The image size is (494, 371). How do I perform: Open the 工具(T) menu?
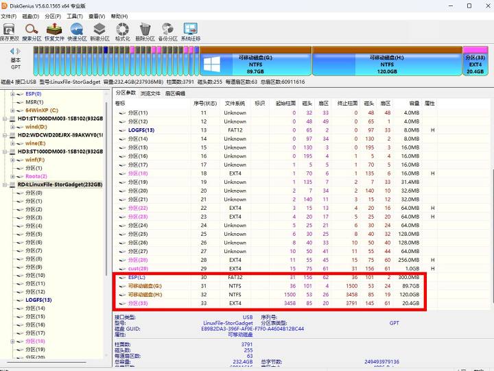75,16
